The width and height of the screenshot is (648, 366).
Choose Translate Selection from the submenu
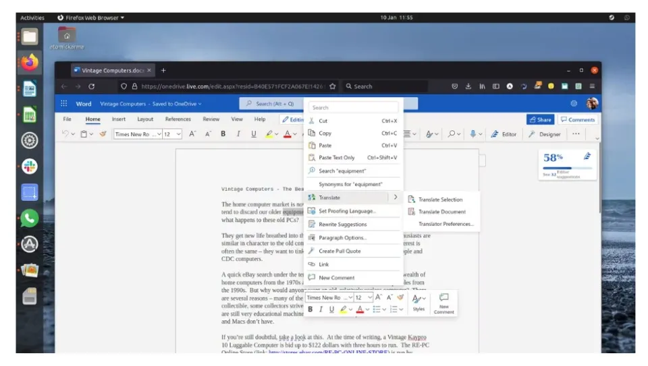pos(440,200)
